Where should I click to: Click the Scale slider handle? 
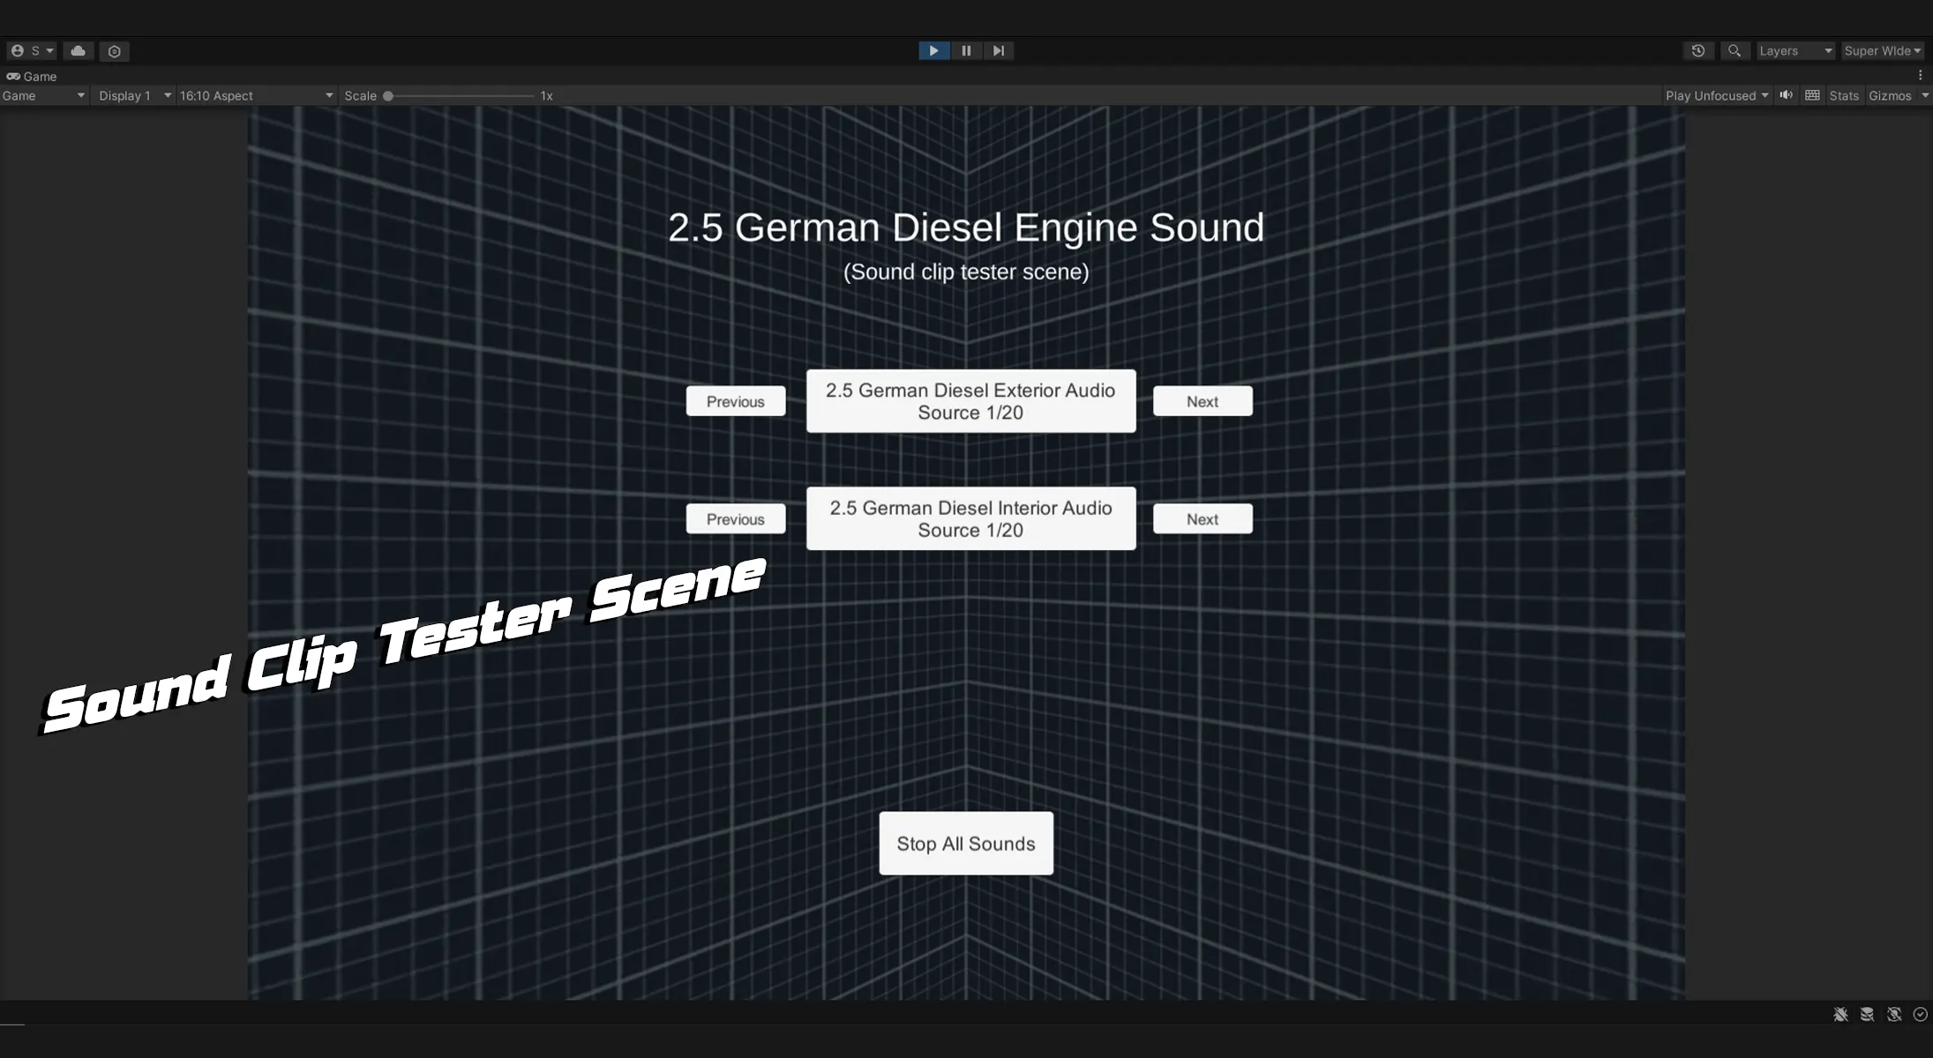pos(387,96)
